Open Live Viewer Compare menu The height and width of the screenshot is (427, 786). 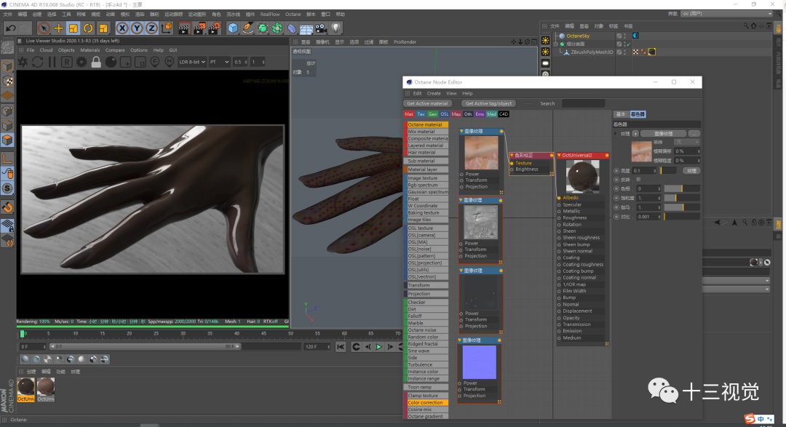pos(115,50)
